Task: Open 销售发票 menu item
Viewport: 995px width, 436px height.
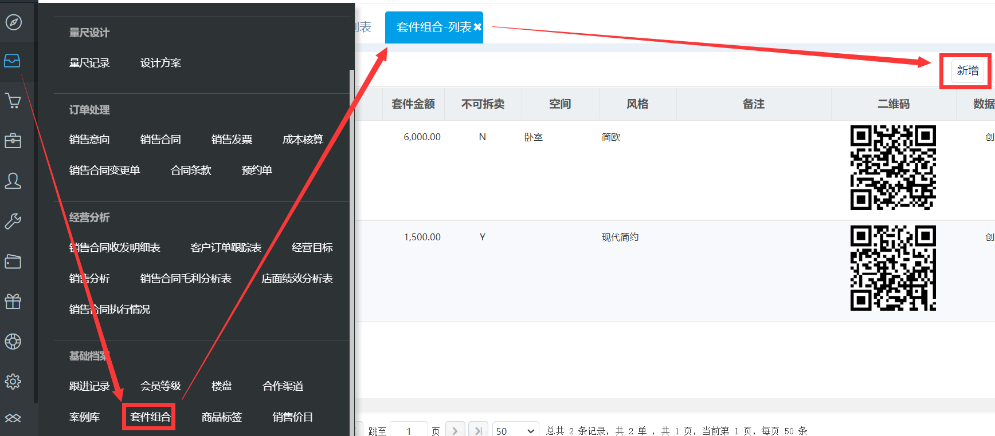Action: tap(232, 140)
